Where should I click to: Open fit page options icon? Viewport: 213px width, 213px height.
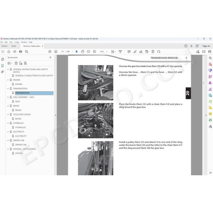[x=113, y=52]
